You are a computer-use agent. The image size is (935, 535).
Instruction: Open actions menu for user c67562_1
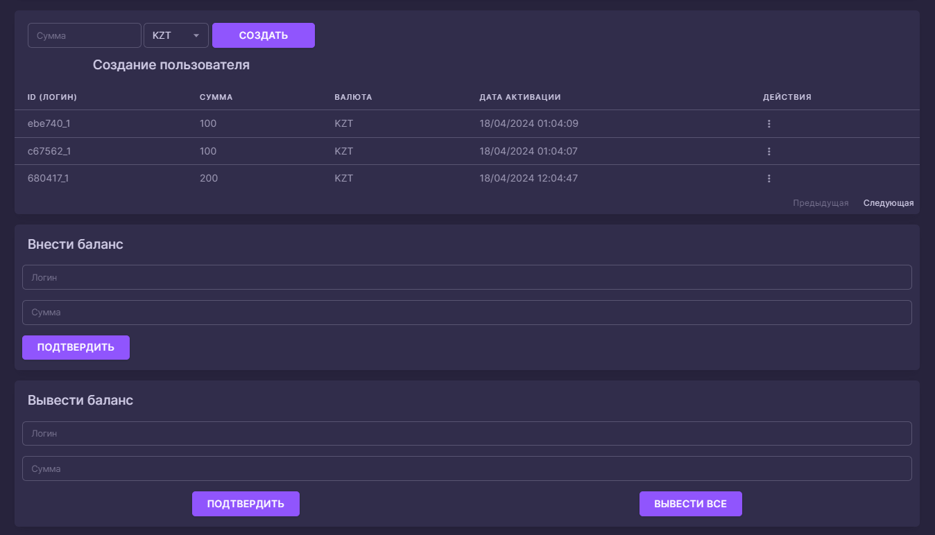click(x=769, y=151)
